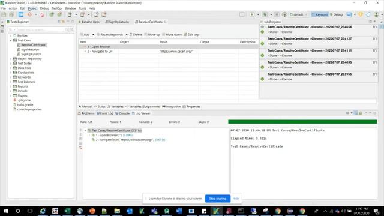Open the TestOps menu
The height and width of the screenshot is (216, 384).
(57, 8)
